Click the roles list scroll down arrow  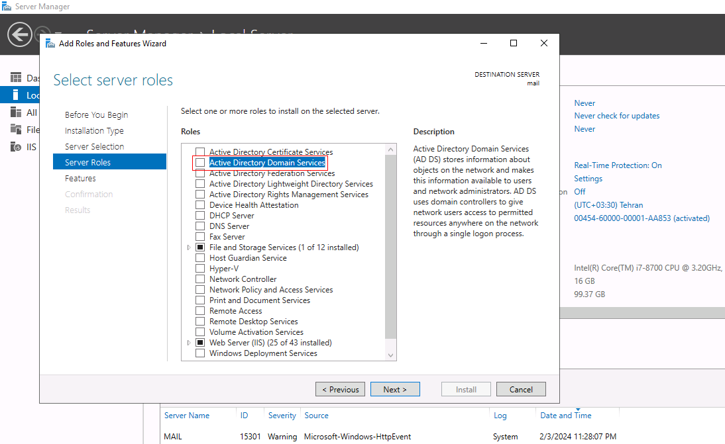point(391,355)
